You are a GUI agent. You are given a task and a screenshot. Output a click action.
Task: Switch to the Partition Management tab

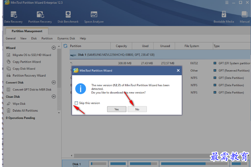(27, 31)
